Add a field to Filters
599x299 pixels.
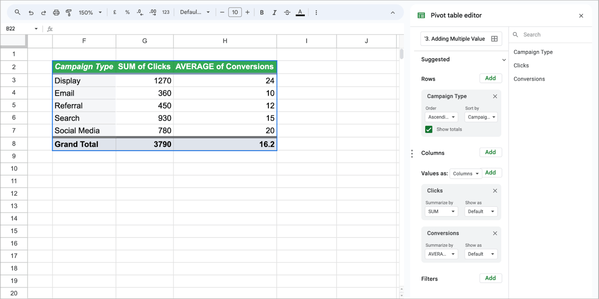(490, 278)
